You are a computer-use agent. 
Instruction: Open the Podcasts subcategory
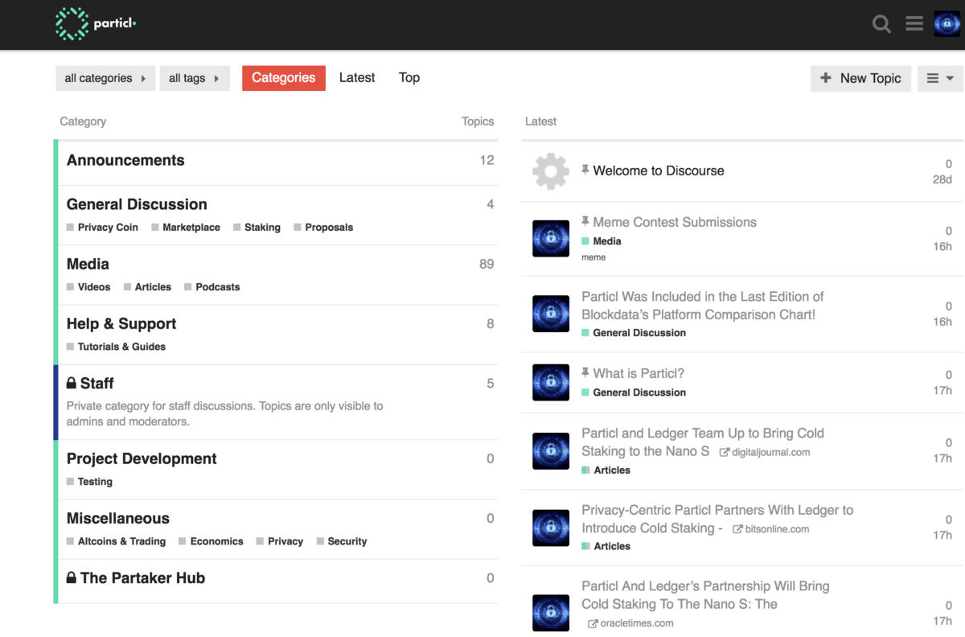tap(212, 287)
